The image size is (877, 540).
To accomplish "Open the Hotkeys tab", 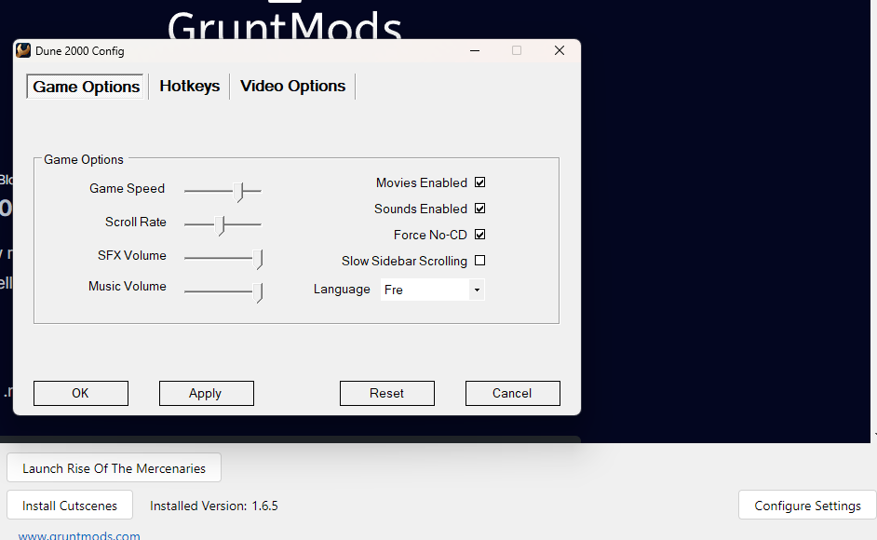I will [x=190, y=87].
